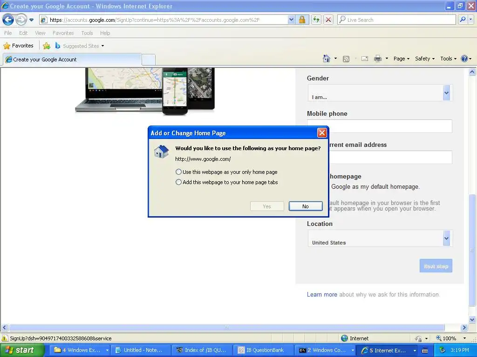The height and width of the screenshot is (357, 477).
Task: Expand the address bar autocomplete dropdown arrow
Action: click(291, 20)
